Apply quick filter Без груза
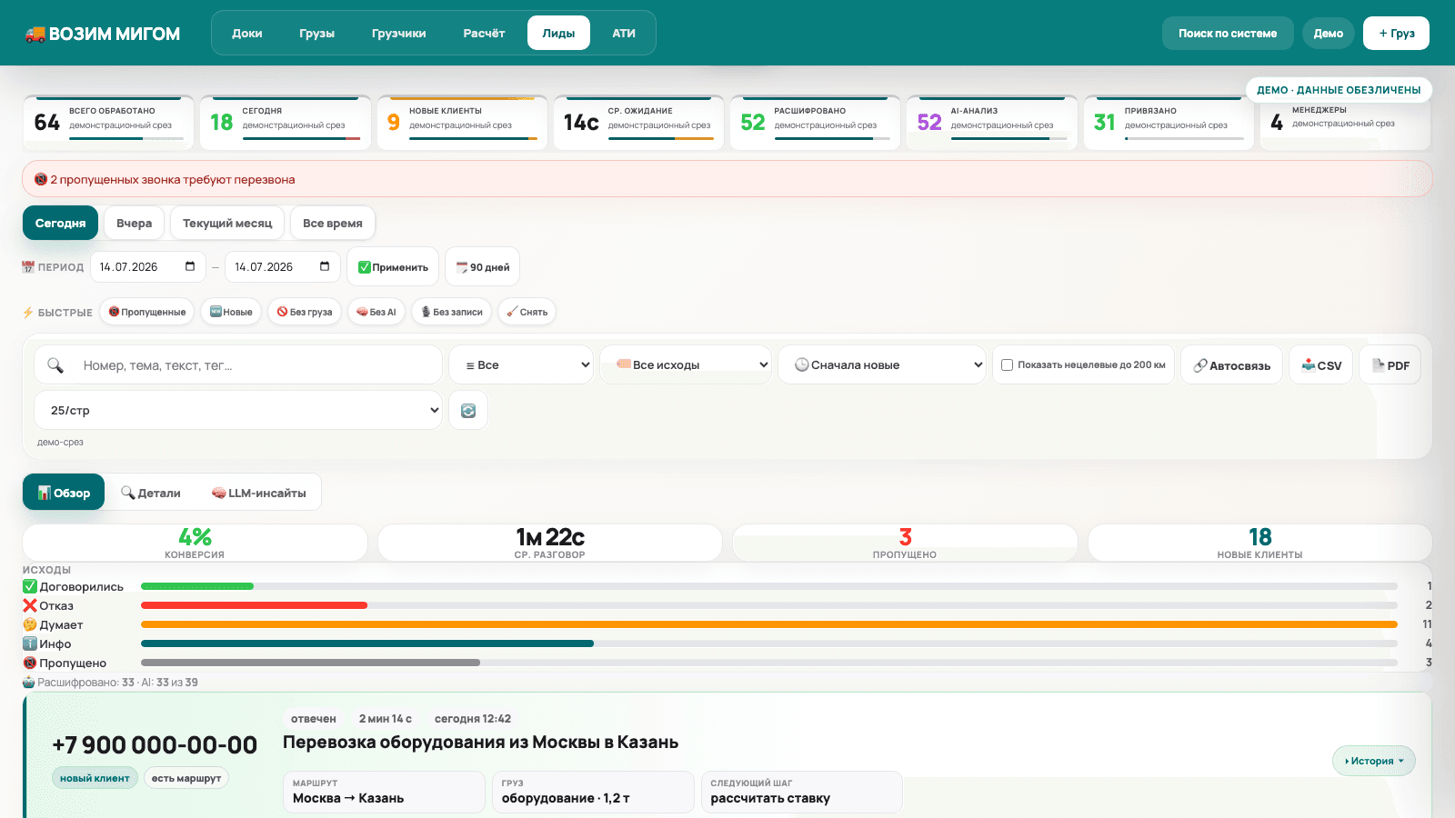Image resolution: width=1455 pixels, height=818 pixels. click(x=305, y=312)
